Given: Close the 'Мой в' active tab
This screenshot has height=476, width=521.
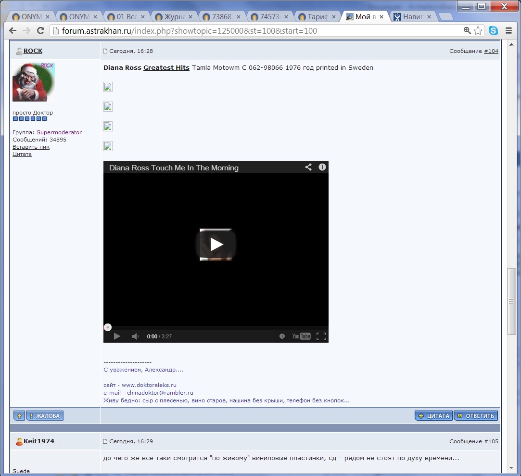Looking at the screenshot, I should [381, 17].
